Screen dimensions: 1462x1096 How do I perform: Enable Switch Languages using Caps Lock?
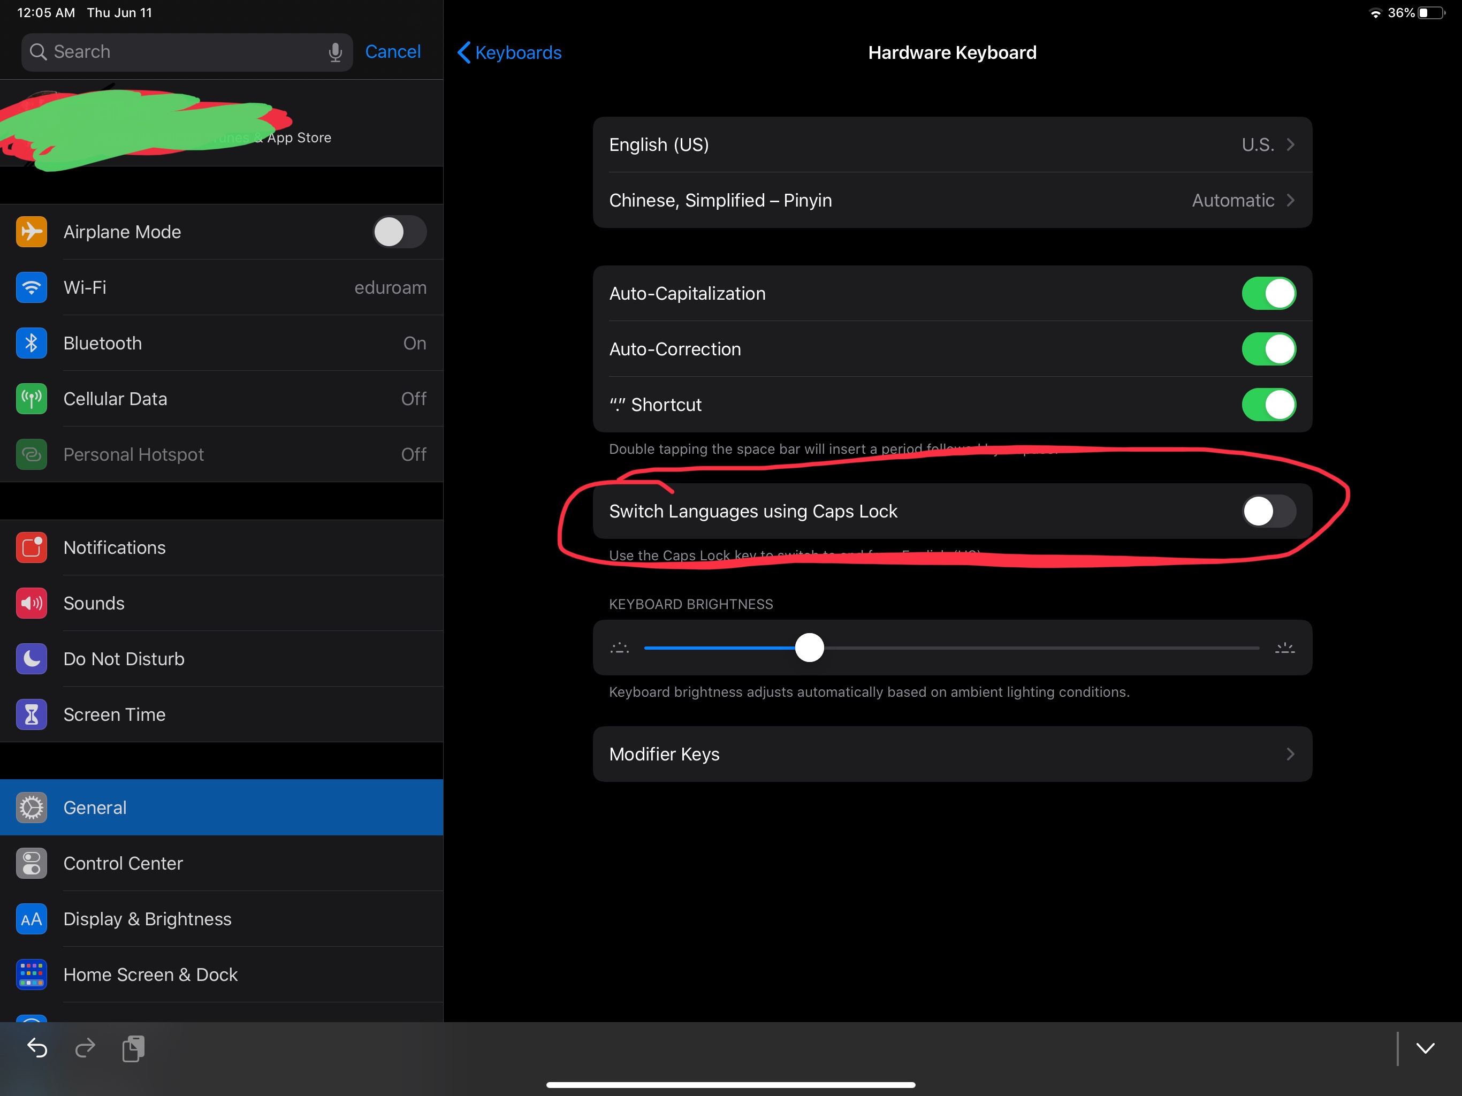[1268, 511]
